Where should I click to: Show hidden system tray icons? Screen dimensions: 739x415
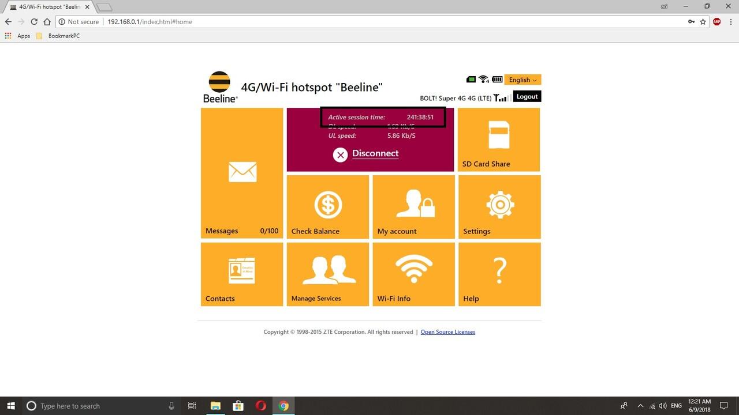[640, 406]
